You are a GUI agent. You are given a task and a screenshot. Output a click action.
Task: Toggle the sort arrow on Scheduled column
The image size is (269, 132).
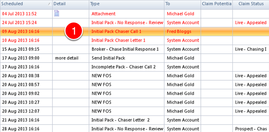click(50, 4)
